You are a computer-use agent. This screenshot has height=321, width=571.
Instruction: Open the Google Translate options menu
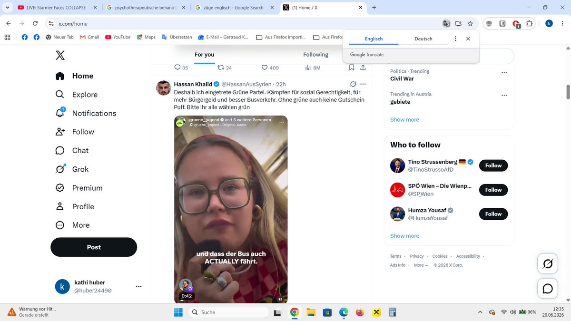coord(455,39)
